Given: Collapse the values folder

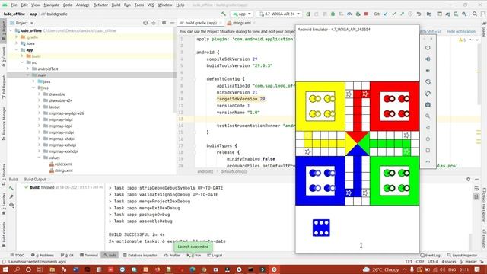Looking at the screenshot, I should (40, 158).
